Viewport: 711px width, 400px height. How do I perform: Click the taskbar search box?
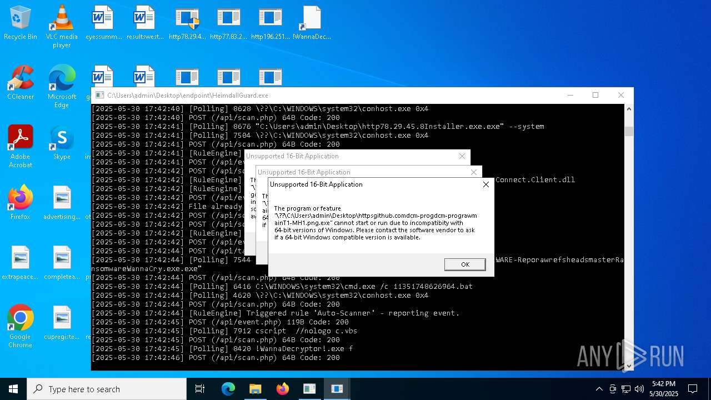(x=107, y=389)
